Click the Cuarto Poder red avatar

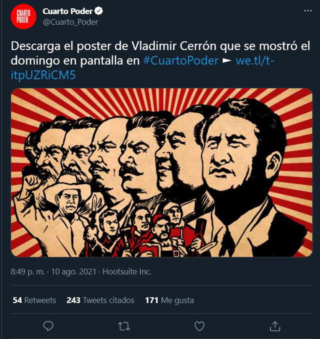[x=23, y=16]
